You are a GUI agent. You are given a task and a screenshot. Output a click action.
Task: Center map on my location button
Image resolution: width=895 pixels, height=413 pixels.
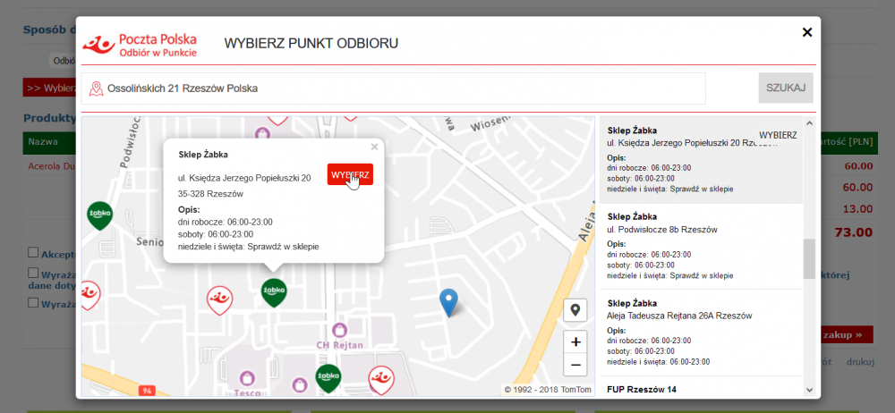(x=575, y=310)
